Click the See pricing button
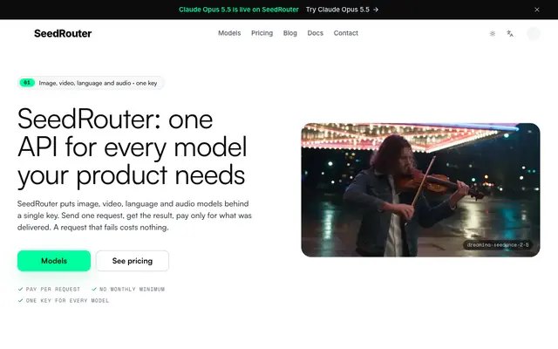 (x=133, y=261)
